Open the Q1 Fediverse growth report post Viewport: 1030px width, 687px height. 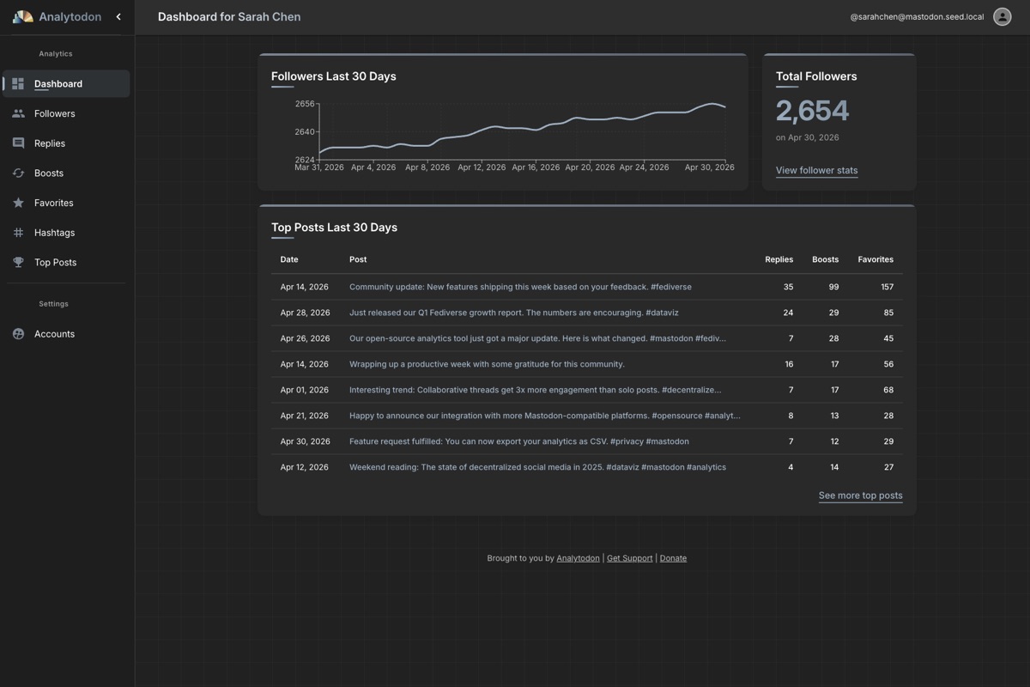click(513, 313)
